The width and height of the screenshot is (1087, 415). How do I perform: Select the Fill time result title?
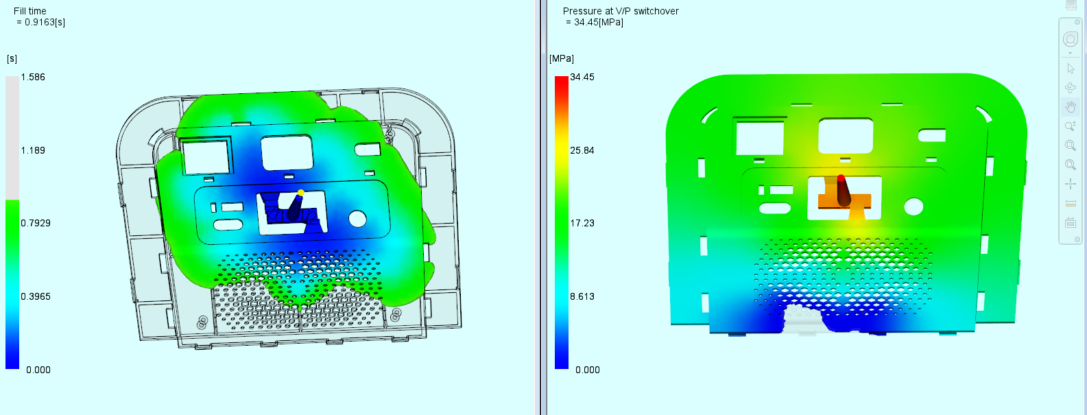coord(30,11)
